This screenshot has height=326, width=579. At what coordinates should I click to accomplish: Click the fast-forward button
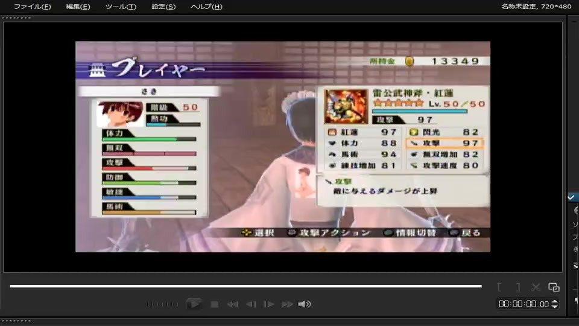tap(287, 304)
